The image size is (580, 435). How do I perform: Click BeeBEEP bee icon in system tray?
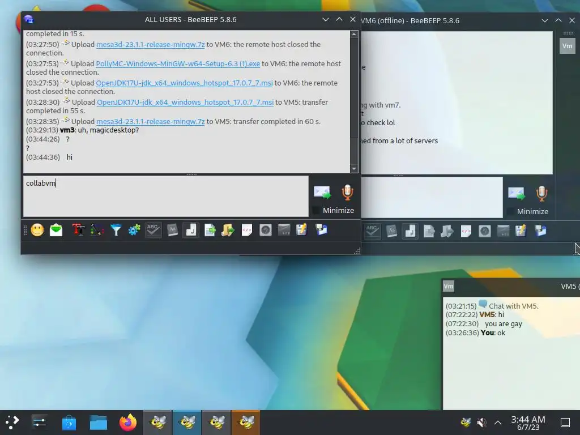(466, 422)
